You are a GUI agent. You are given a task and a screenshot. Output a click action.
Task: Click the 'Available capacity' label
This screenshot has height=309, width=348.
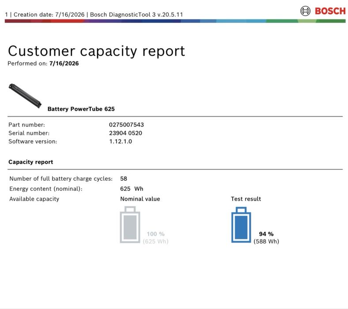pos(34,199)
